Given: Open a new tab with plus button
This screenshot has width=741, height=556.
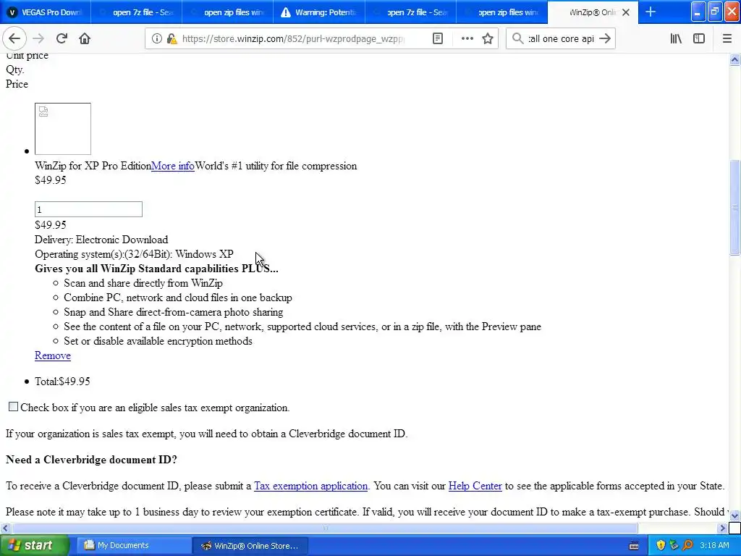Looking at the screenshot, I should point(651,12).
